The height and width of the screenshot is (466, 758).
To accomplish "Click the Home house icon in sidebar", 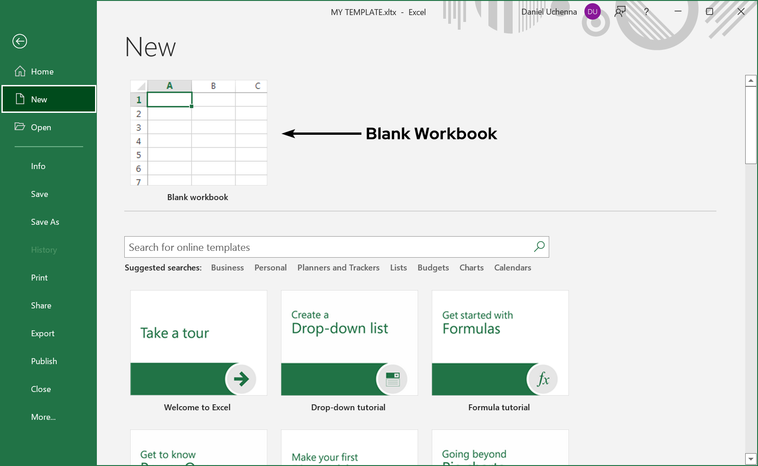I will click(20, 71).
